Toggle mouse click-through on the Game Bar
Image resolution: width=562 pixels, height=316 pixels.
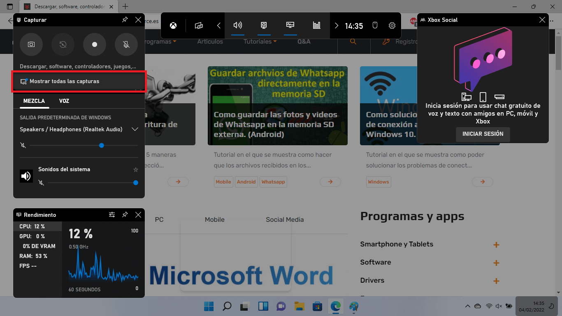(375, 26)
